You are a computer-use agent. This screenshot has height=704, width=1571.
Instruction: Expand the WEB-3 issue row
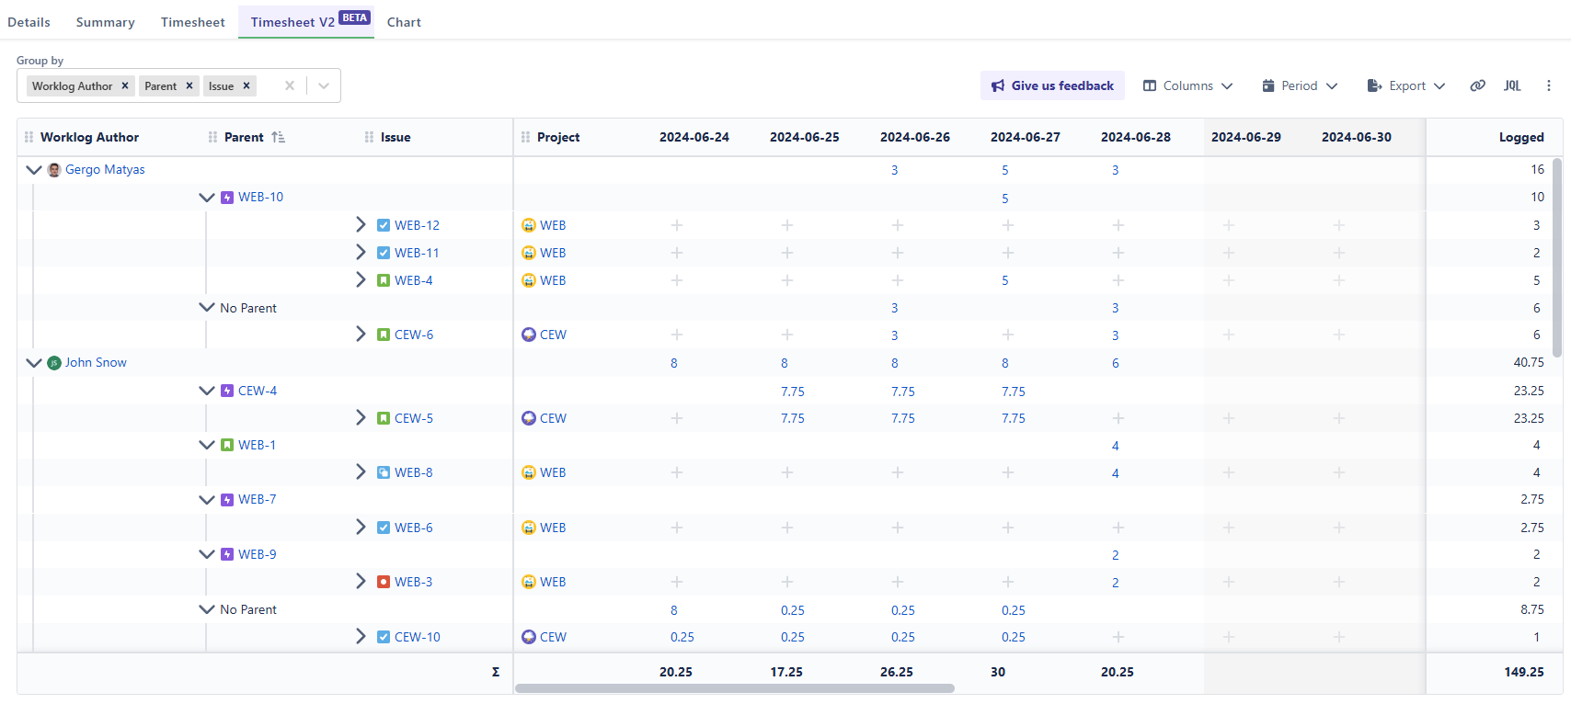[361, 581]
